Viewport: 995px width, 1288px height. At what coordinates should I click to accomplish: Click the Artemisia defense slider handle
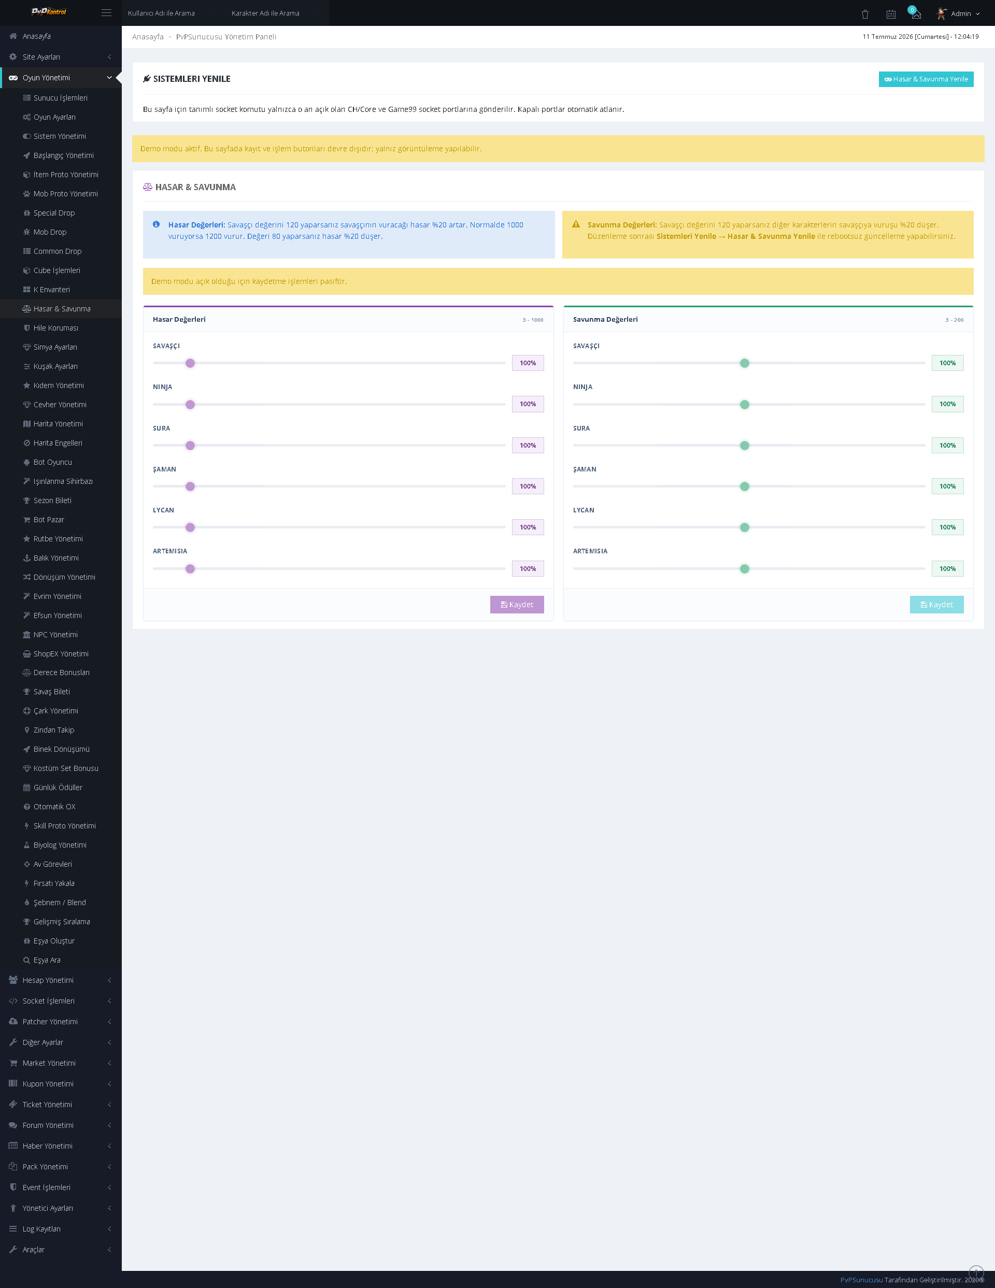744,568
